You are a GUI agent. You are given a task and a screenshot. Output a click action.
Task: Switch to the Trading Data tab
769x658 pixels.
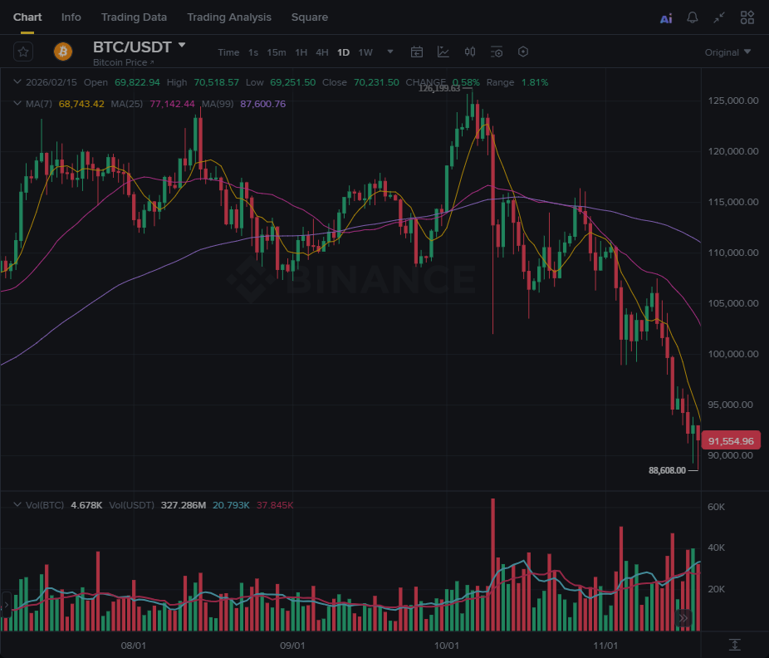pyautogui.click(x=134, y=17)
